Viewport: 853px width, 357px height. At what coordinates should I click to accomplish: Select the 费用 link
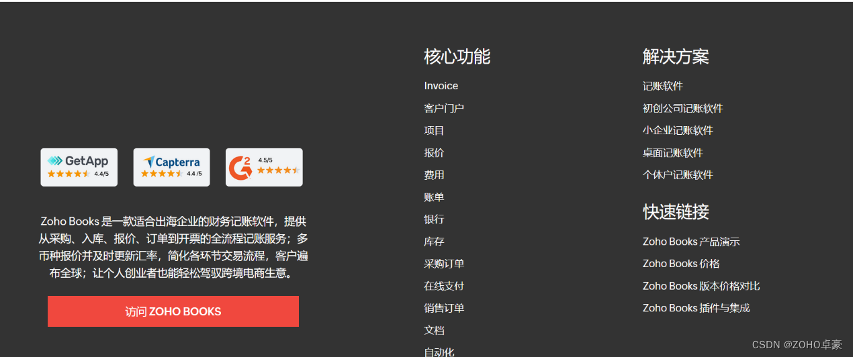(434, 174)
